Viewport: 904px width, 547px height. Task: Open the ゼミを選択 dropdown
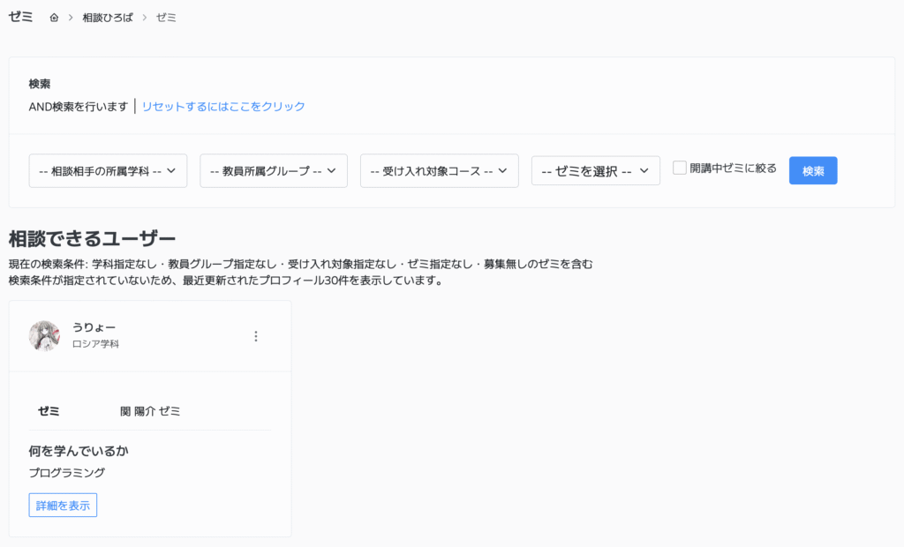pyautogui.click(x=595, y=171)
